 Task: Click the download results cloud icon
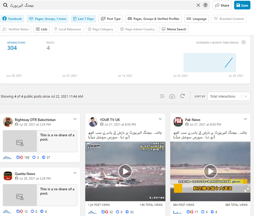(x=172, y=96)
